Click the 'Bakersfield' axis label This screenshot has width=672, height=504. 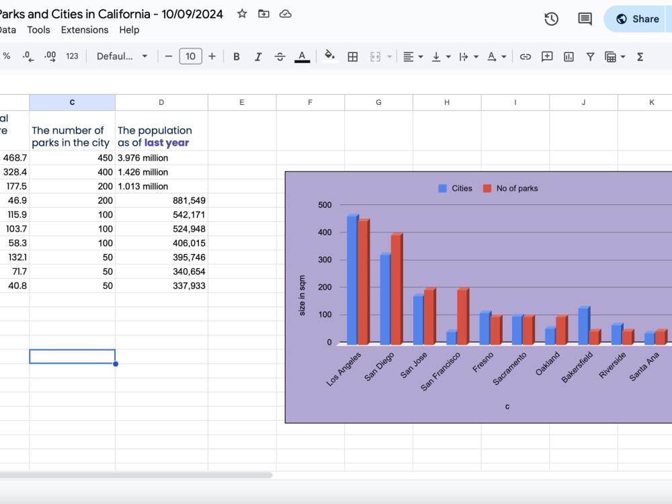(577, 367)
